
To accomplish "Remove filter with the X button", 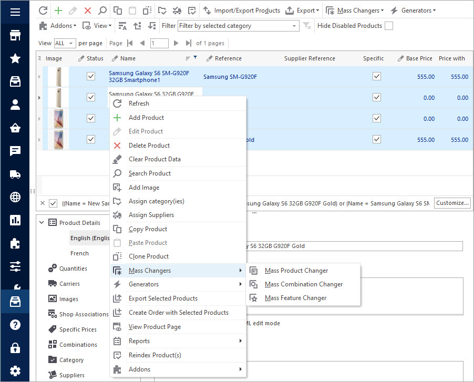I will pos(43,203).
